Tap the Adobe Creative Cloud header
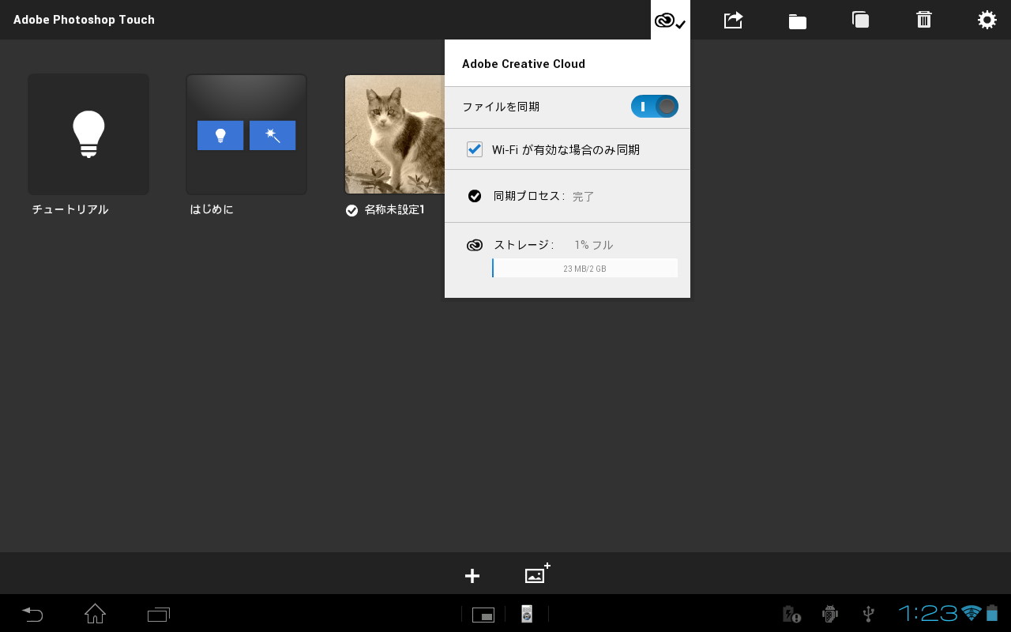 [x=524, y=64]
